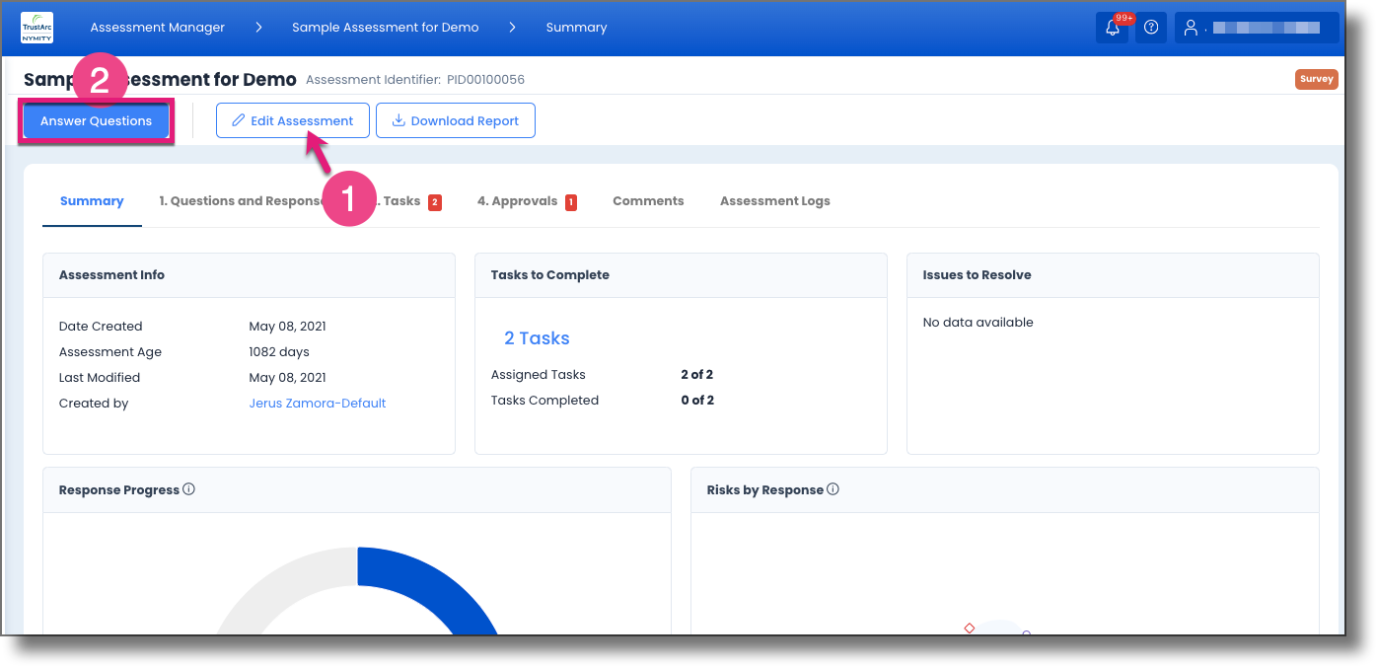
Task: Open the help question mark icon
Action: pos(1150,28)
